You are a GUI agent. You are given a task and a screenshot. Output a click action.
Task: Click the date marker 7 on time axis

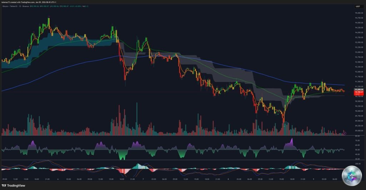coord(143,179)
